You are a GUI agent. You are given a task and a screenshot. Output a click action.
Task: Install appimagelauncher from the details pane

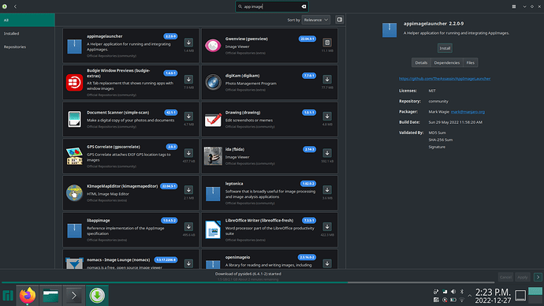445,48
